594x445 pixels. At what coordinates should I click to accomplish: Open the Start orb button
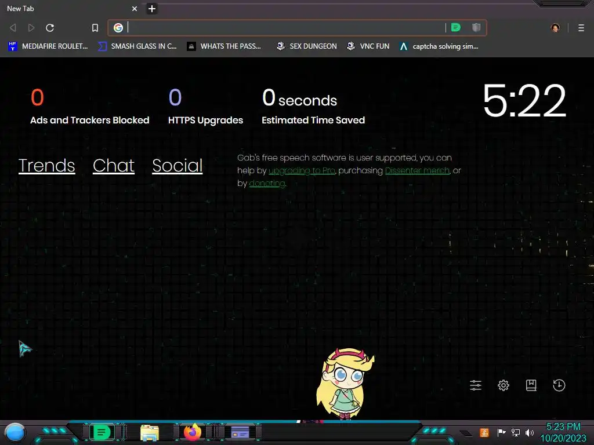[x=15, y=432]
